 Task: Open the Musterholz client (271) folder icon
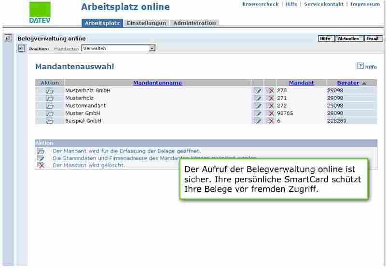pyautogui.click(x=50, y=99)
